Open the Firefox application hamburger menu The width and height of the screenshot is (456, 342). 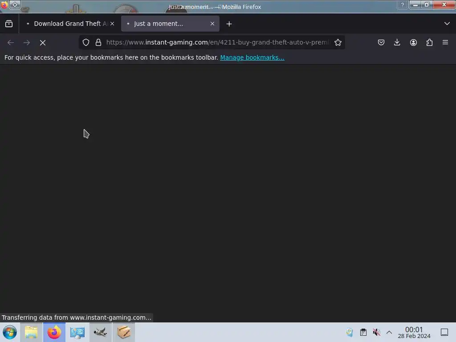click(445, 42)
